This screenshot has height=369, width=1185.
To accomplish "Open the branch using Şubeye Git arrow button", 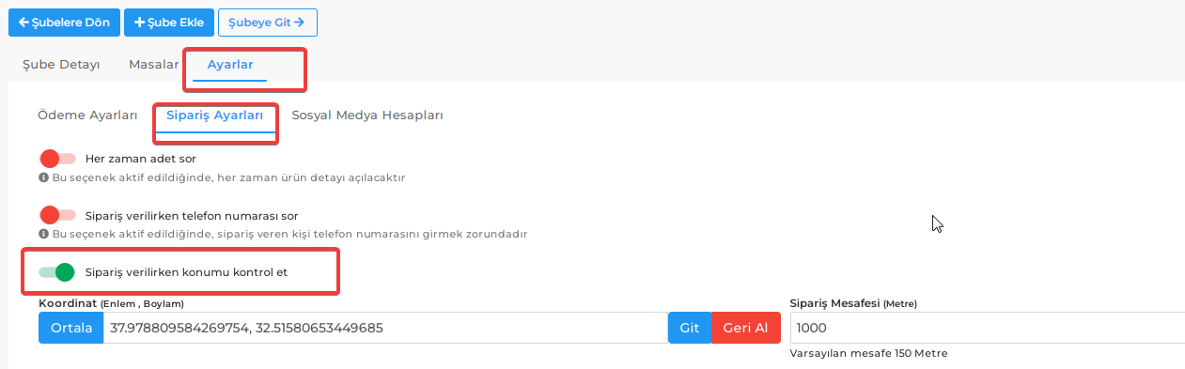I will pos(267,22).
